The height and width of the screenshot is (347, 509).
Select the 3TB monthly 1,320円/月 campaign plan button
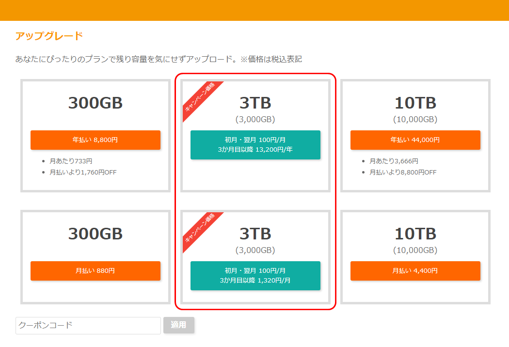[255, 275]
